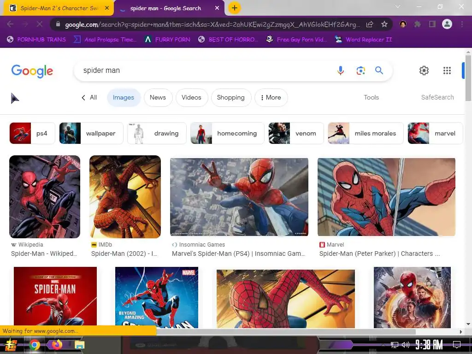The width and height of the screenshot is (472, 354).
Task: Open the Wikipedia Spider-Man comic thumbnail
Action: tap(45, 197)
